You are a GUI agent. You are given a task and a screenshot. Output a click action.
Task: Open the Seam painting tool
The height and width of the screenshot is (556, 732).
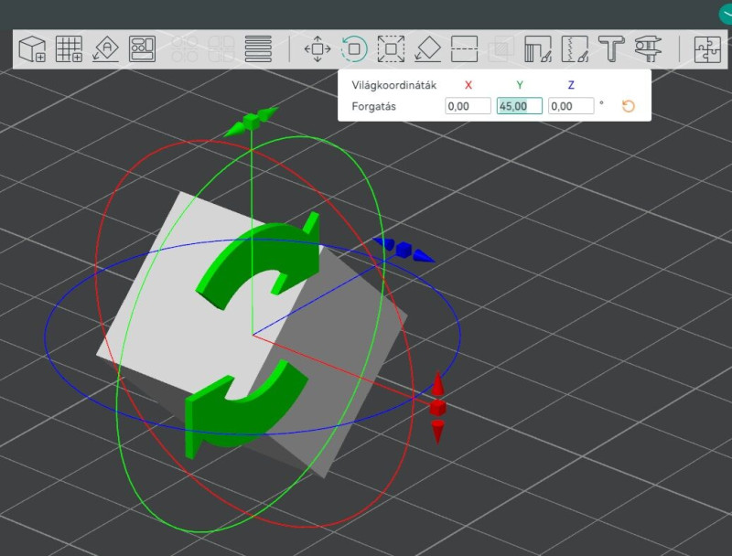pos(575,49)
